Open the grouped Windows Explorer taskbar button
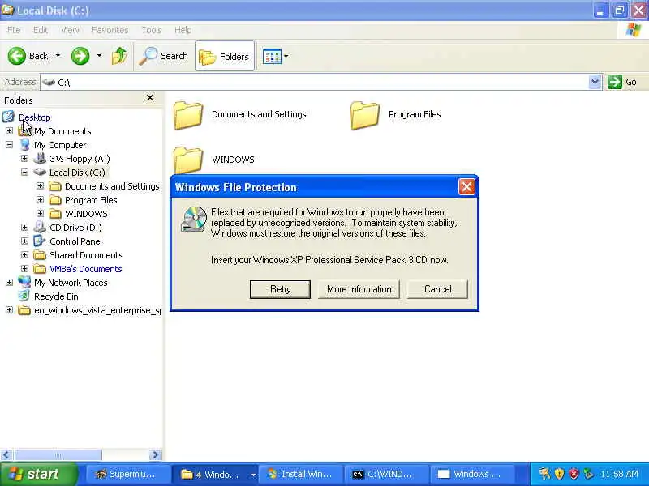The image size is (649, 486). tap(214, 474)
